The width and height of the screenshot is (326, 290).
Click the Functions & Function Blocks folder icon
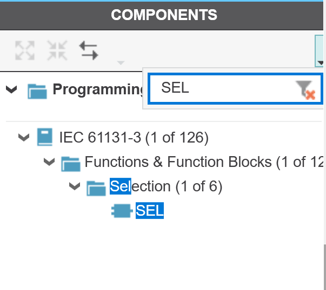71,162
